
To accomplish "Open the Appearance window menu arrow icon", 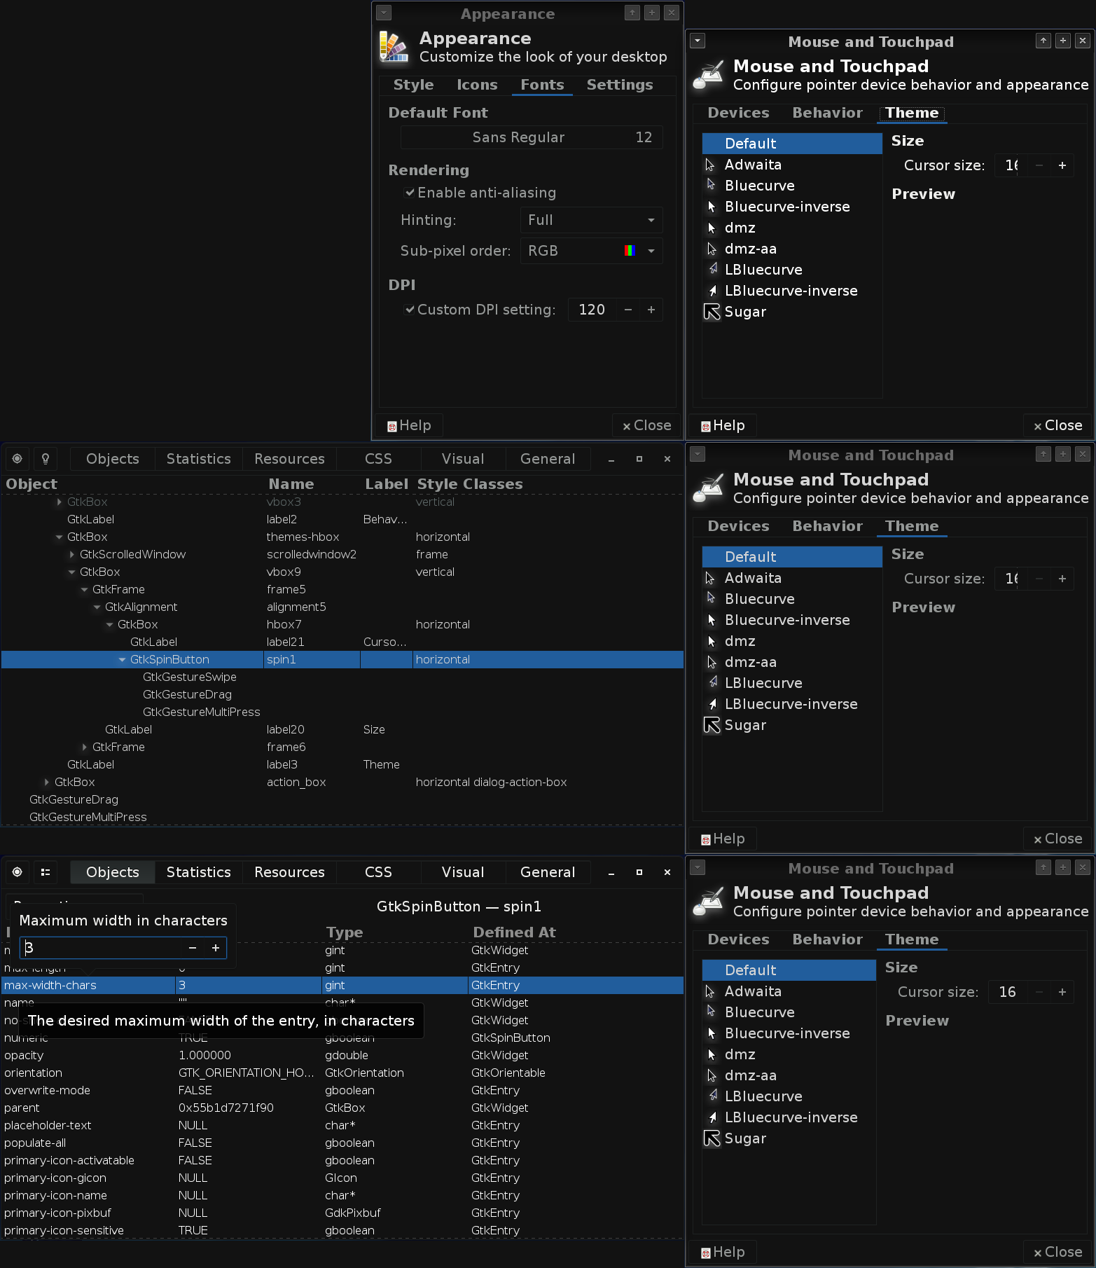I will [384, 13].
